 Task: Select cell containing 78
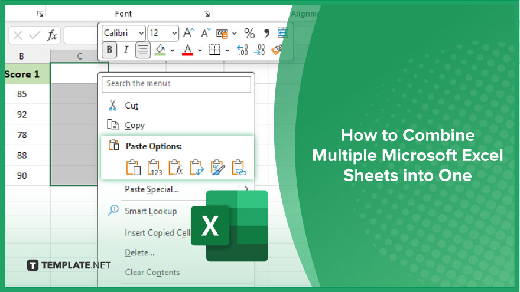pos(28,135)
